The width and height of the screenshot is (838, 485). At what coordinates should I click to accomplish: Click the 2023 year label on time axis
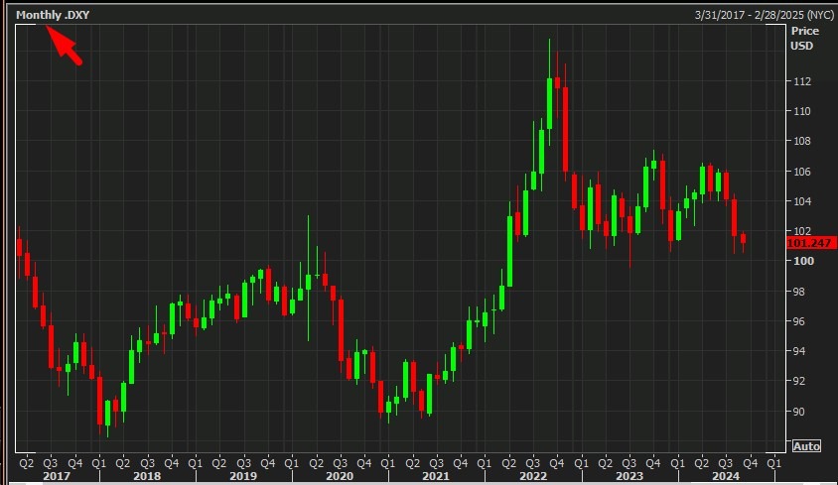click(x=629, y=476)
